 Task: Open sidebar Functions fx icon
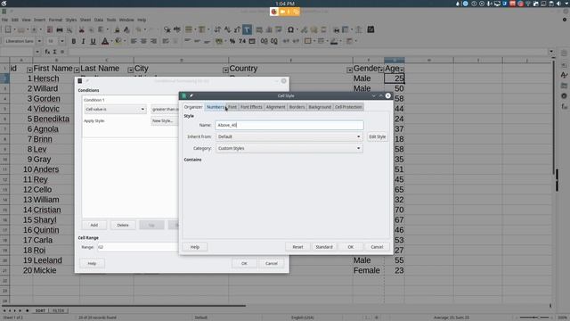(564, 107)
